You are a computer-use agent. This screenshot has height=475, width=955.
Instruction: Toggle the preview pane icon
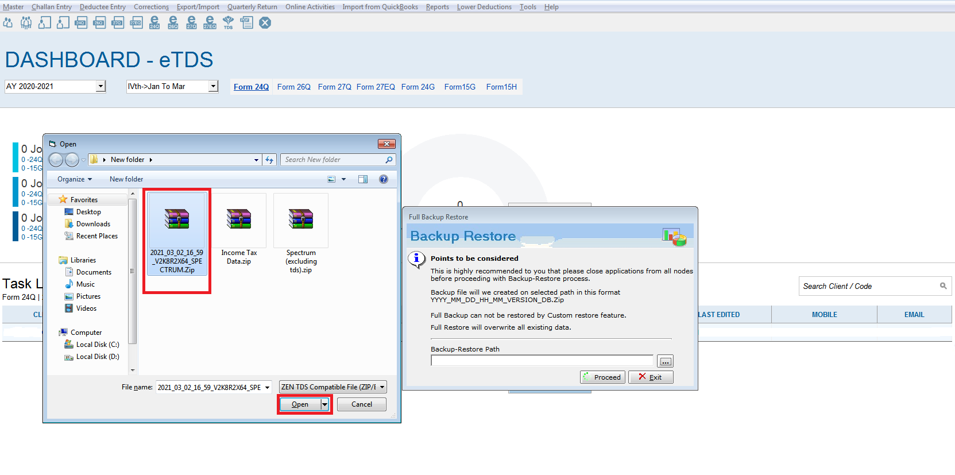pos(363,179)
